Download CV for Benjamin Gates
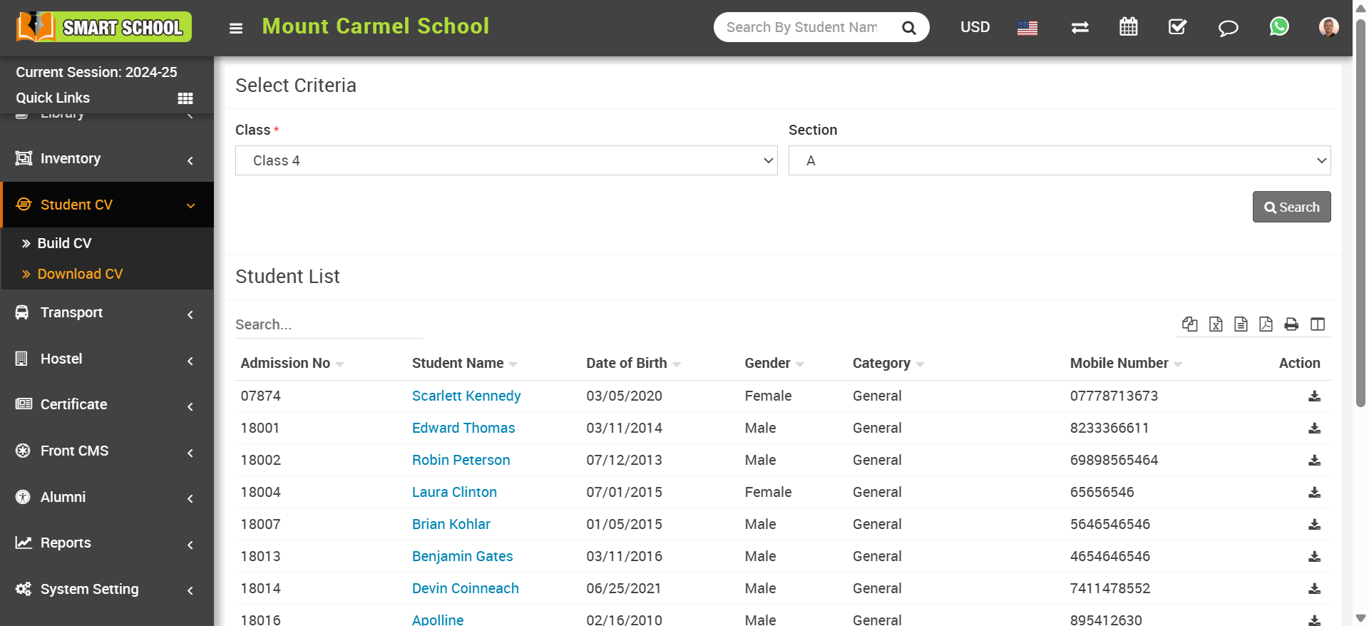Viewport: 1369px width, 626px height. [x=1314, y=557]
